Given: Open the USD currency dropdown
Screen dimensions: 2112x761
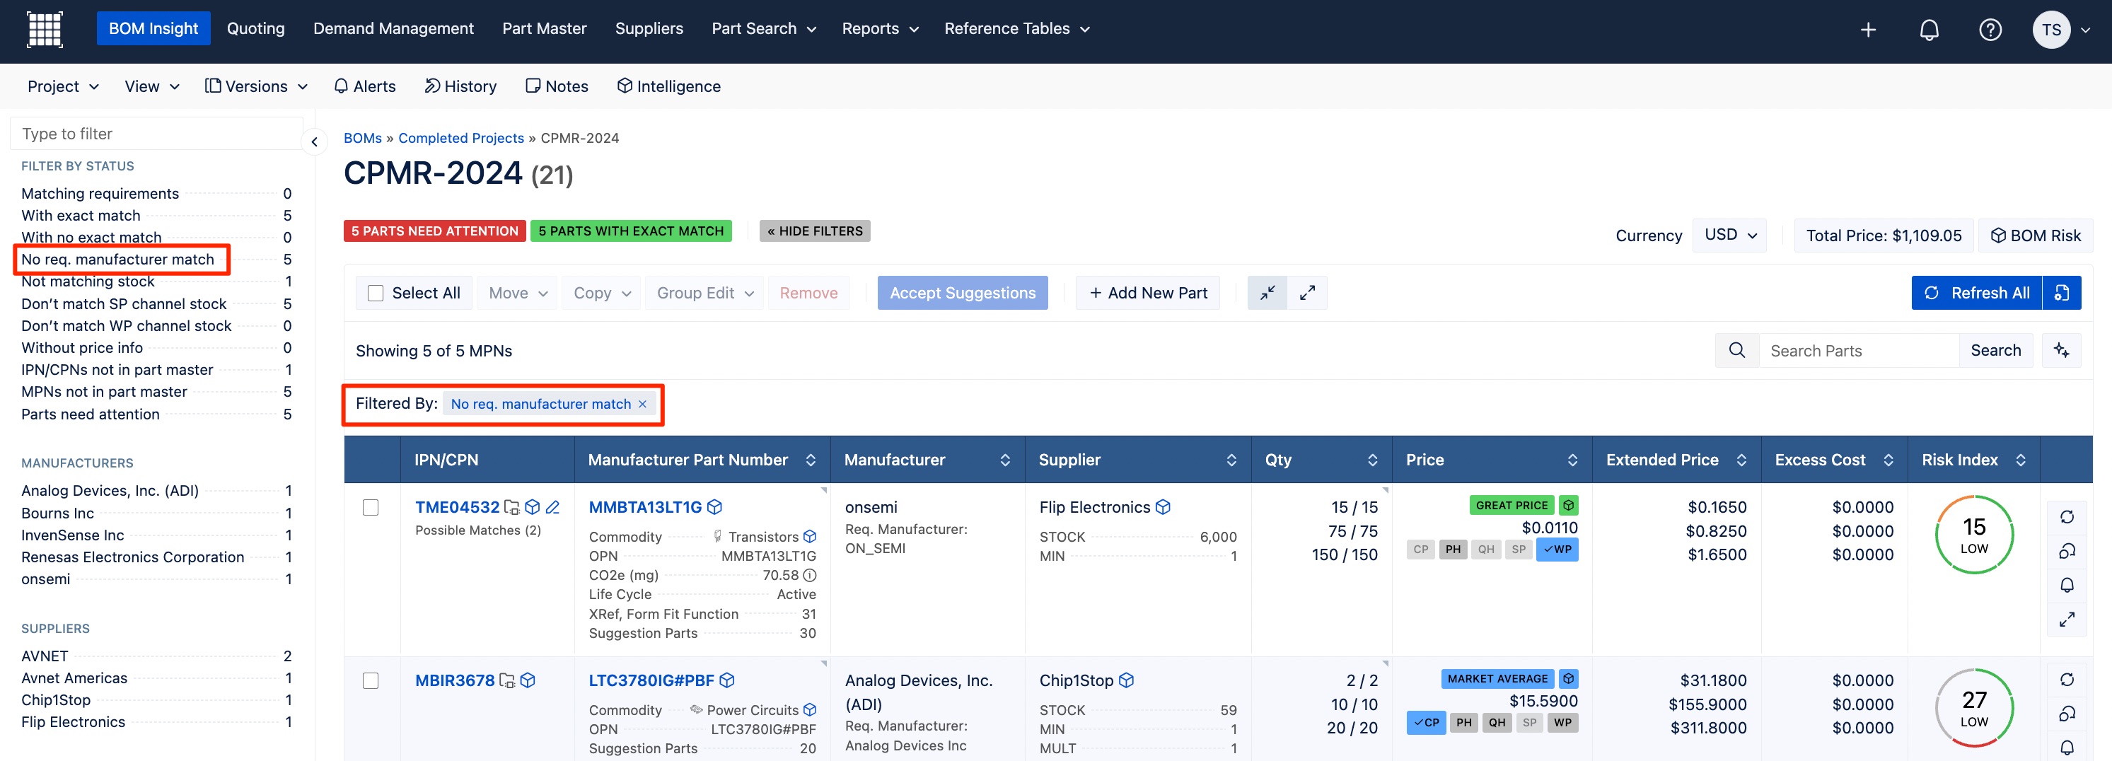Looking at the screenshot, I should (1730, 236).
